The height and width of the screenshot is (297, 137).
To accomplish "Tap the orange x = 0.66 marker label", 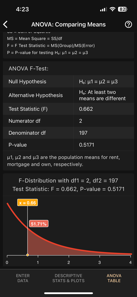I will coord(28,203).
